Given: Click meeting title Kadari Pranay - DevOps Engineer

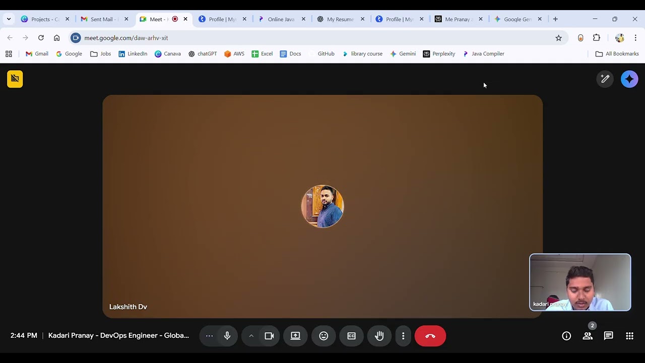Looking at the screenshot, I should coord(118,335).
